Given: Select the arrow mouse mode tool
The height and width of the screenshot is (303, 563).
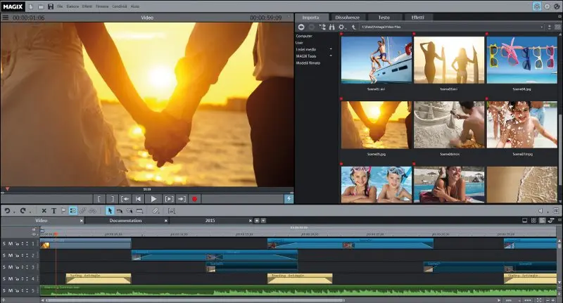Looking at the screenshot, I should [x=110, y=211].
